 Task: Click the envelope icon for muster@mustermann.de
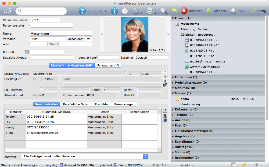[x=187, y=61]
